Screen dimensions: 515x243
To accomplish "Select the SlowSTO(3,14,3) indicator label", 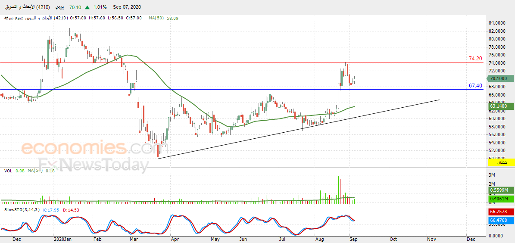I will [21, 210].
